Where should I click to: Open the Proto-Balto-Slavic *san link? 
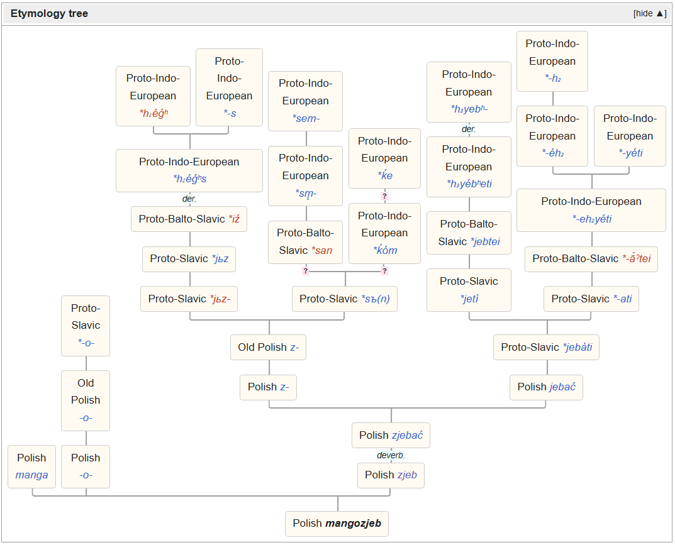pos(321,250)
